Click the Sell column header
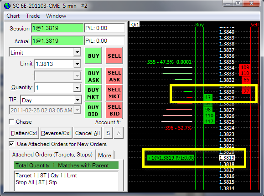This screenshot has height=196, width=264. [254, 25]
